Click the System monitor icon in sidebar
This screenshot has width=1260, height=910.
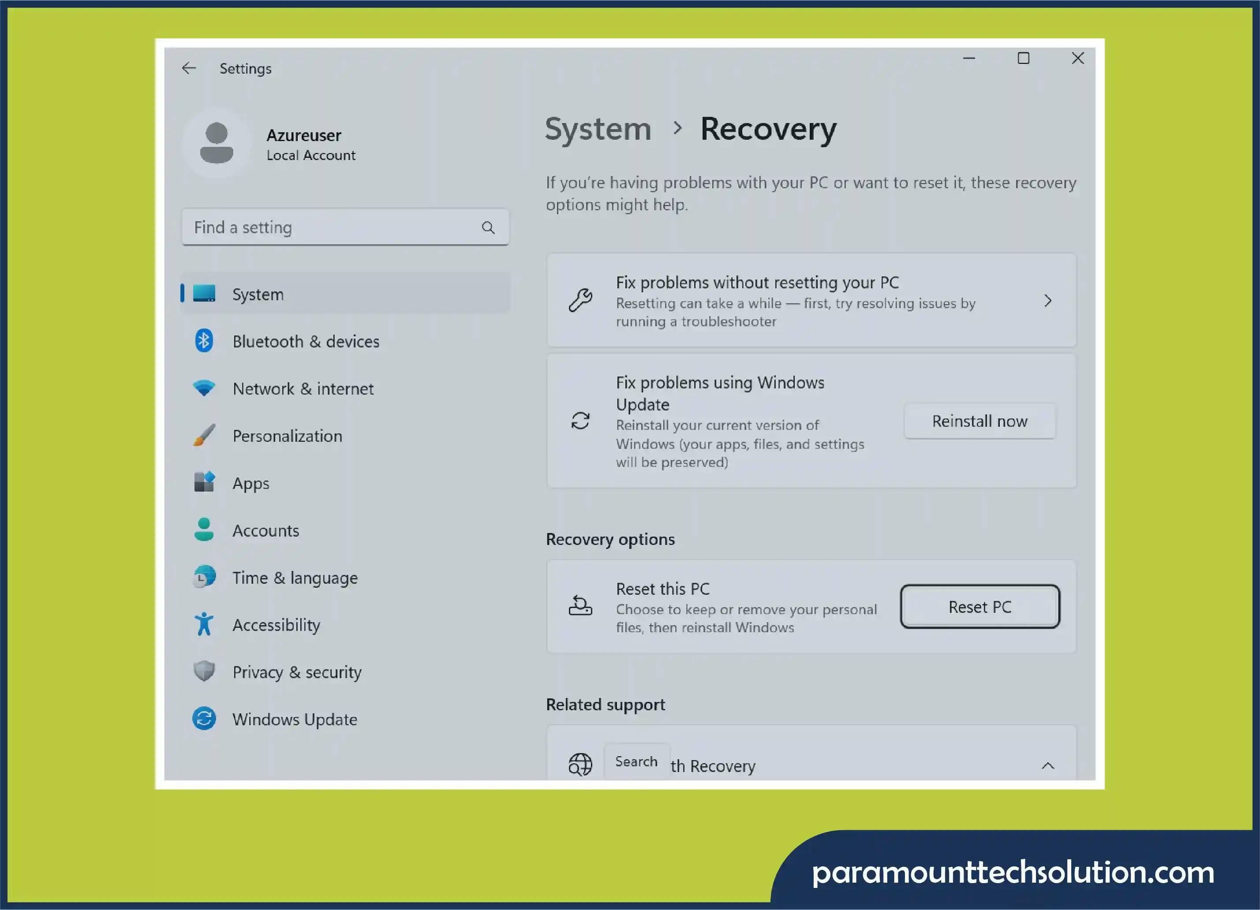(x=204, y=293)
